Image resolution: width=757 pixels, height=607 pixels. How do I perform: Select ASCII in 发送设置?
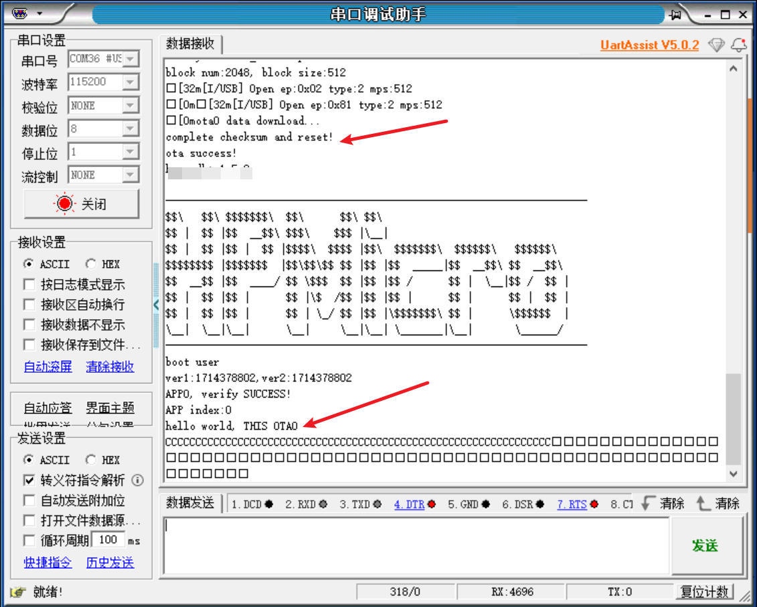[29, 460]
